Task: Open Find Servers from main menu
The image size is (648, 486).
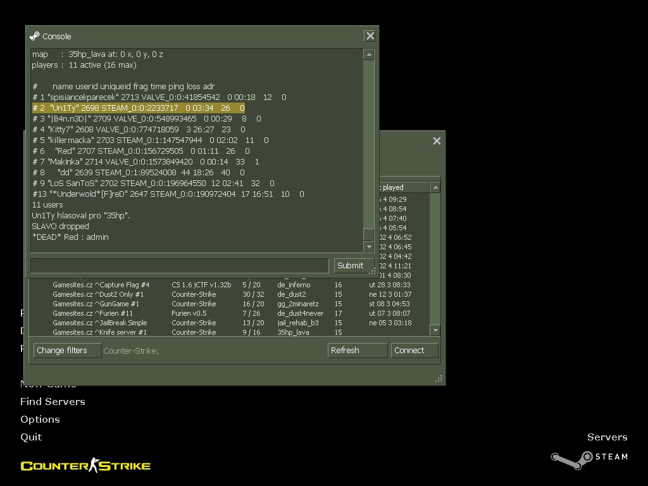Action: 53,402
